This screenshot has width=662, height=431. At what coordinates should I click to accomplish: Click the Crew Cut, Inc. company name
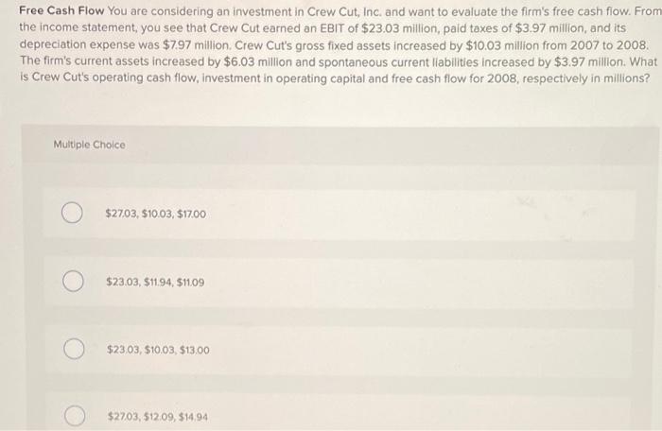click(344, 12)
